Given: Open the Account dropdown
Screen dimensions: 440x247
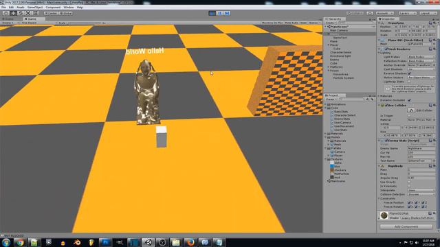Looking at the screenshot, I should pyautogui.click(x=385, y=13).
